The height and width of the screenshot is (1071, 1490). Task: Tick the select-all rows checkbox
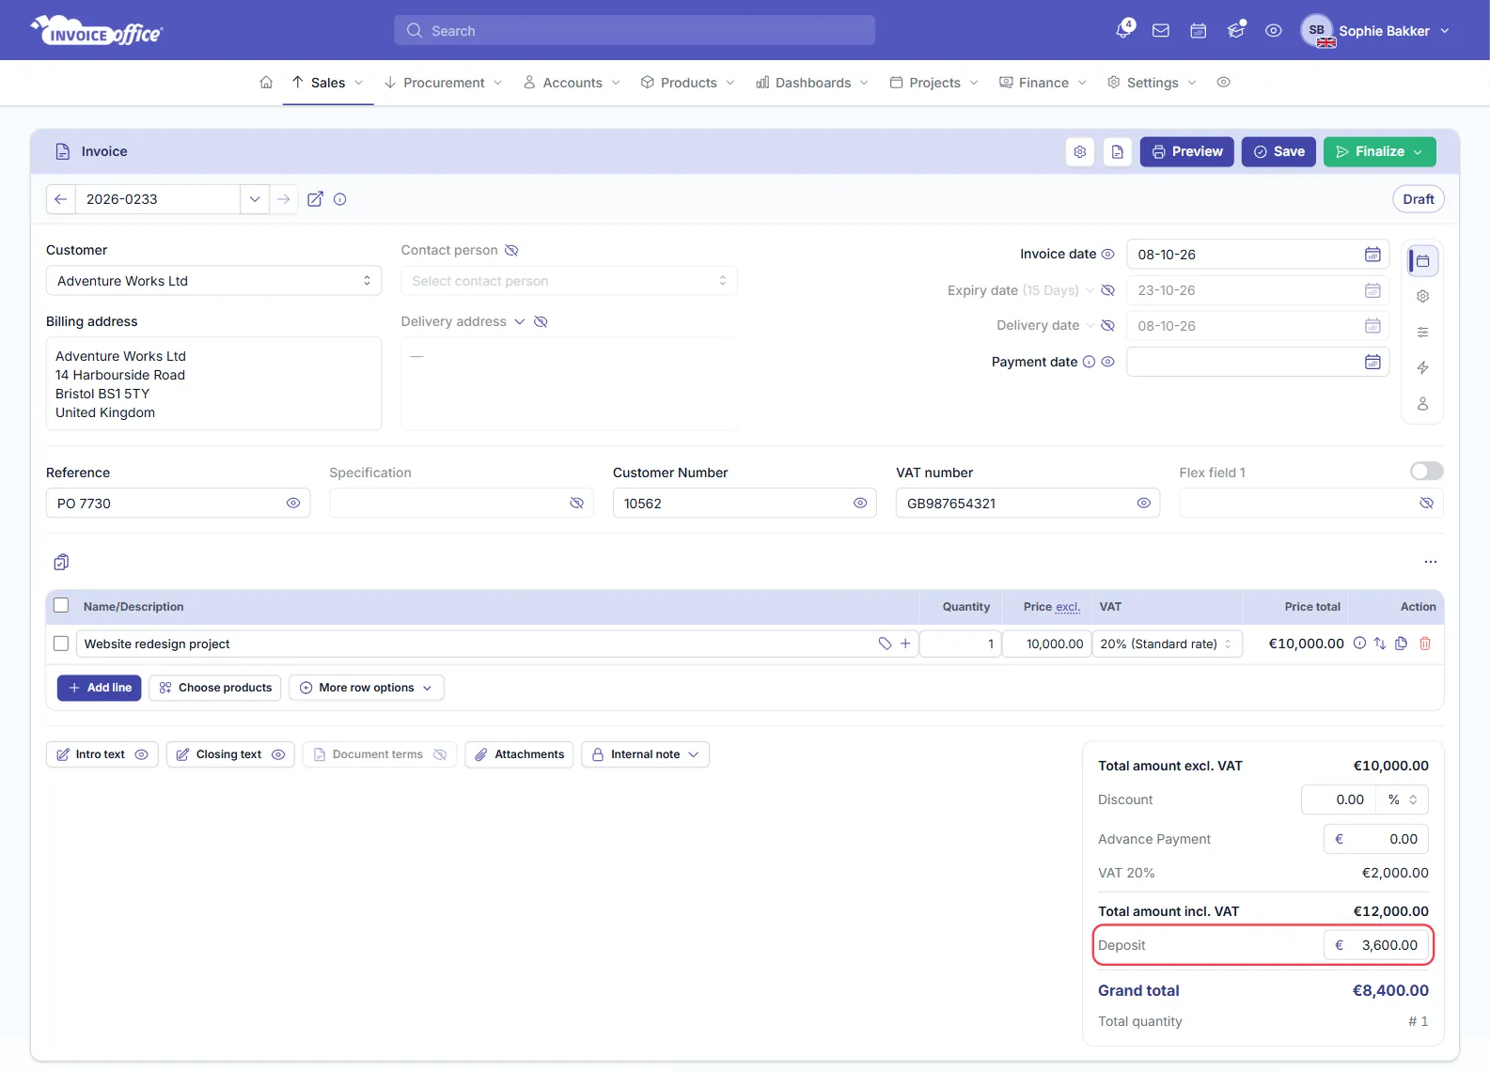tap(61, 606)
